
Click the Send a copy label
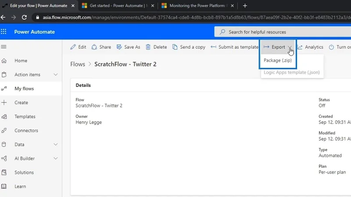coord(193,47)
